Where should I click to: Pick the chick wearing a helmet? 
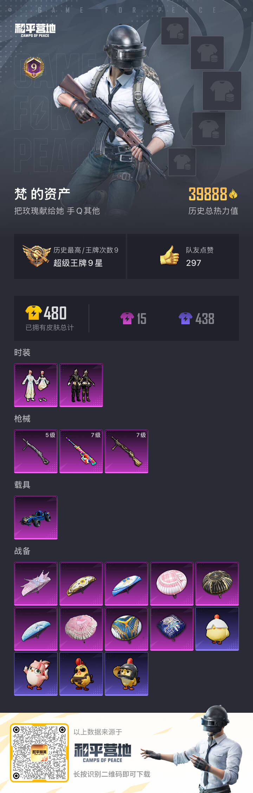coord(126,674)
